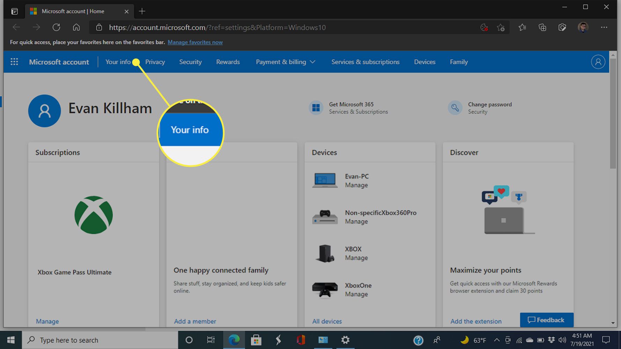View site info lock icon
621x349 pixels.
(99, 27)
